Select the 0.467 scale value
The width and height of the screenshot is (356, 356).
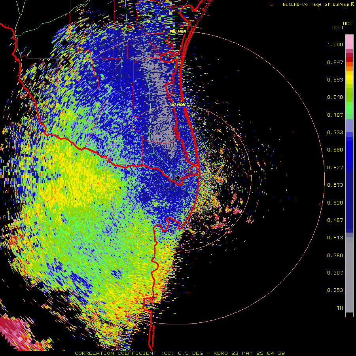(335, 220)
